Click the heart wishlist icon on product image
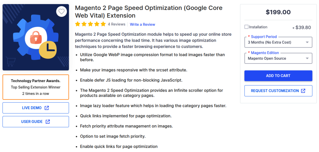The height and width of the screenshot is (152, 319). coord(61,12)
